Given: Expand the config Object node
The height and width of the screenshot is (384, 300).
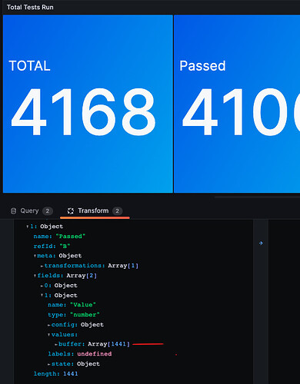Looking at the screenshot, I should tap(49, 325).
